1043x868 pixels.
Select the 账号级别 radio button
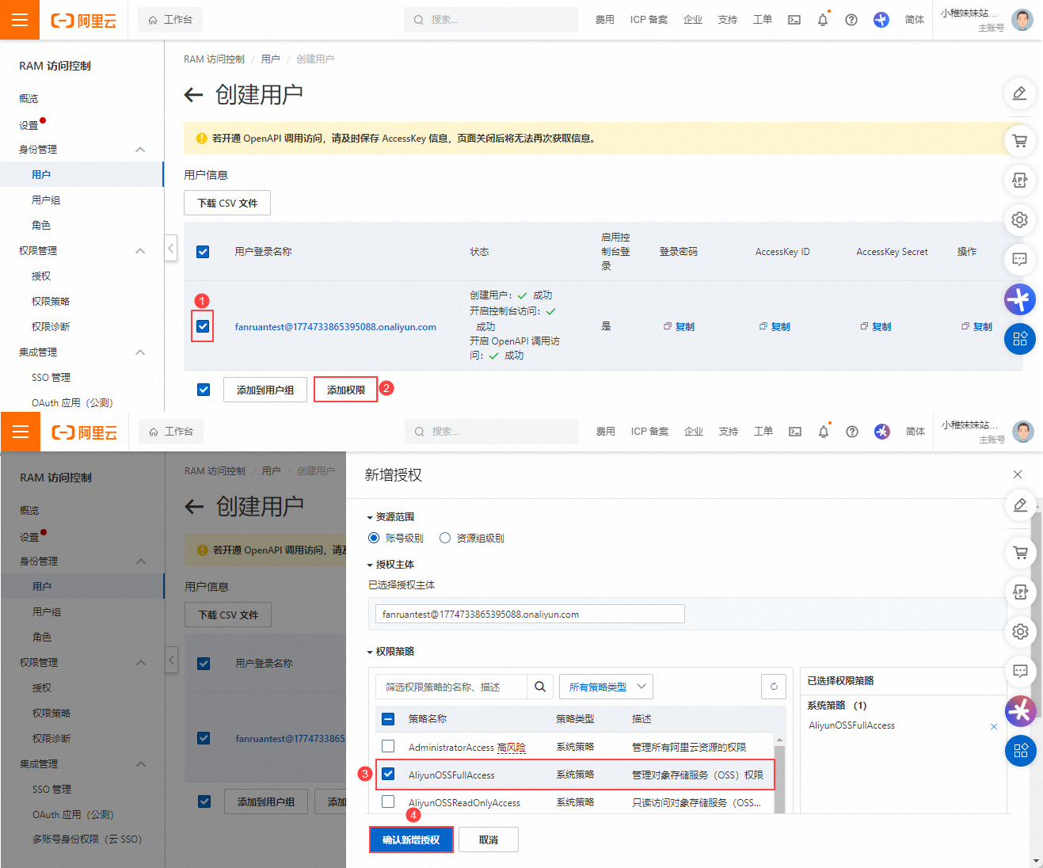(374, 538)
